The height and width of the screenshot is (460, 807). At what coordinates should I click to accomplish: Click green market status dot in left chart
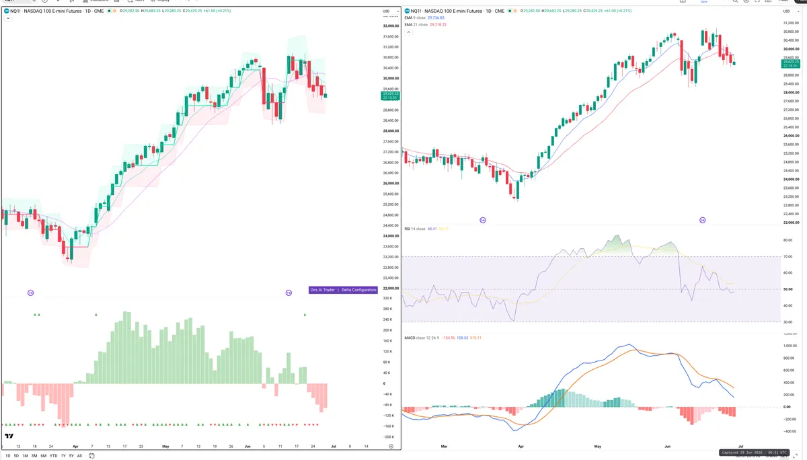pos(110,11)
